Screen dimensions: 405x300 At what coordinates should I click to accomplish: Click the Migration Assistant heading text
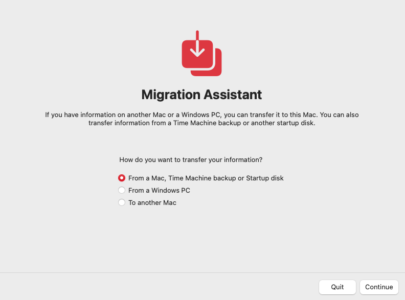click(x=201, y=95)
